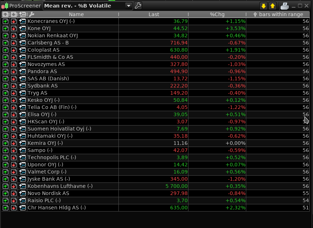The height and width of the screenshot is (228, 313).
Task: Click red sell arrow for Technopolis PLC
Action: 14,158
